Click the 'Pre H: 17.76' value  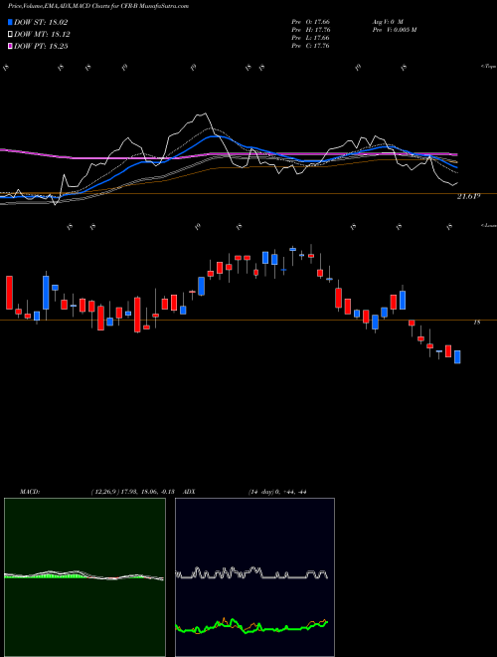pyautogui.click(x=311, y=29)
